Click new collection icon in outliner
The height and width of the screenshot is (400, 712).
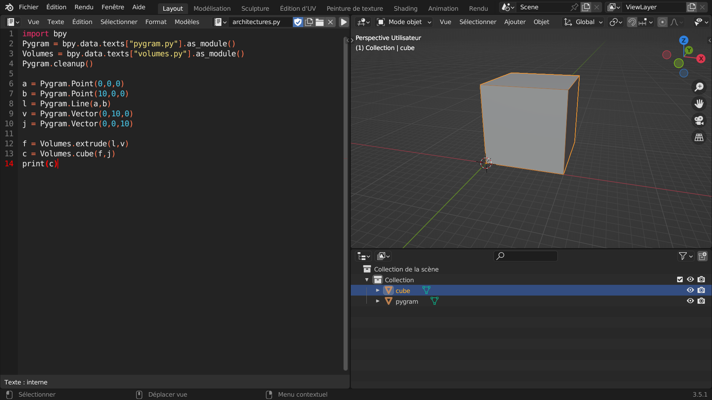702,256
